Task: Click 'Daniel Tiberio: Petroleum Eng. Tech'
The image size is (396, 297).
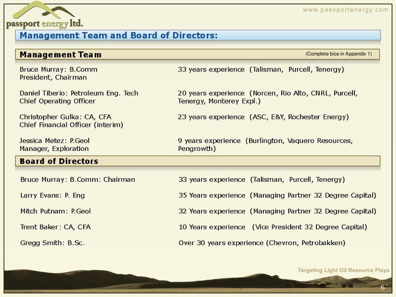Action: pos(79,93)
